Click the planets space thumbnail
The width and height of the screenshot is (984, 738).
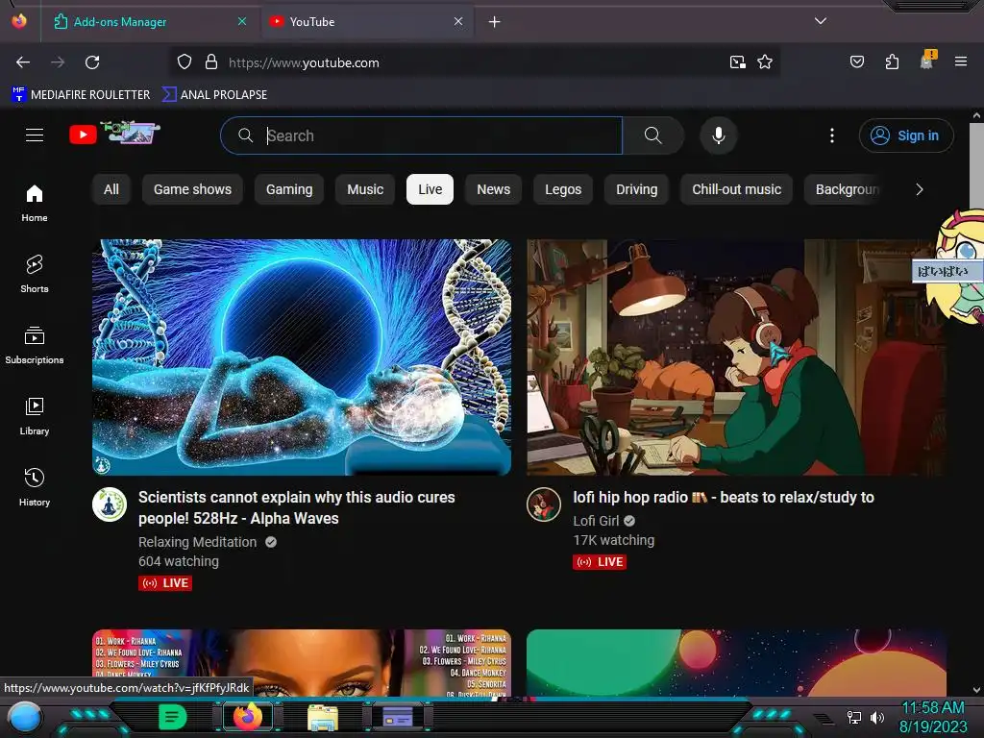coord(736,663)
